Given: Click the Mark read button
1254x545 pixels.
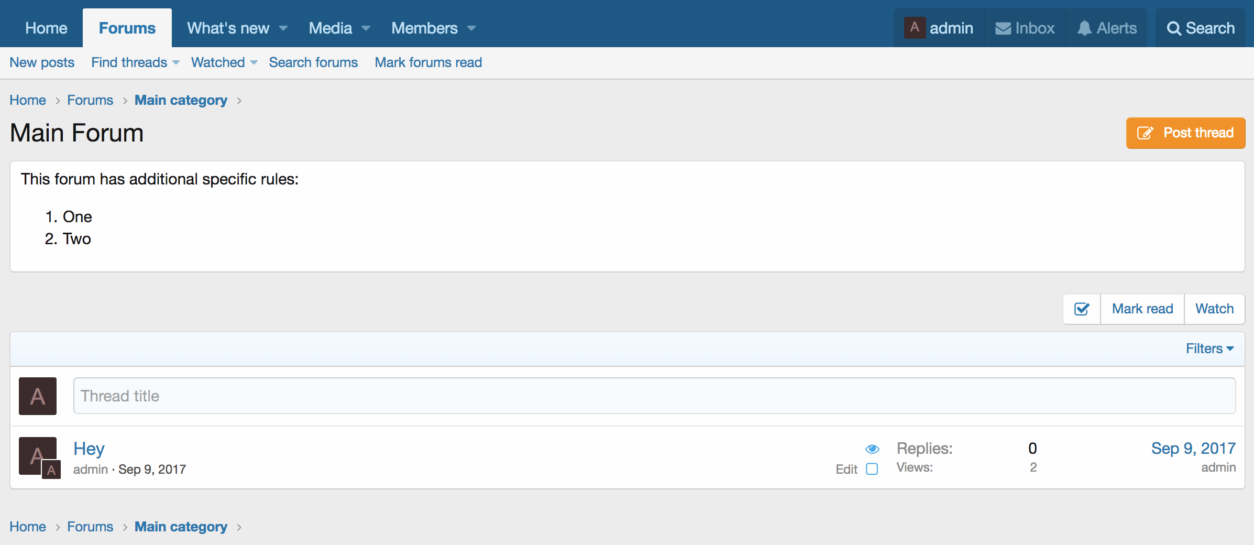Looking at the screenshot, I should point(1142,309).
